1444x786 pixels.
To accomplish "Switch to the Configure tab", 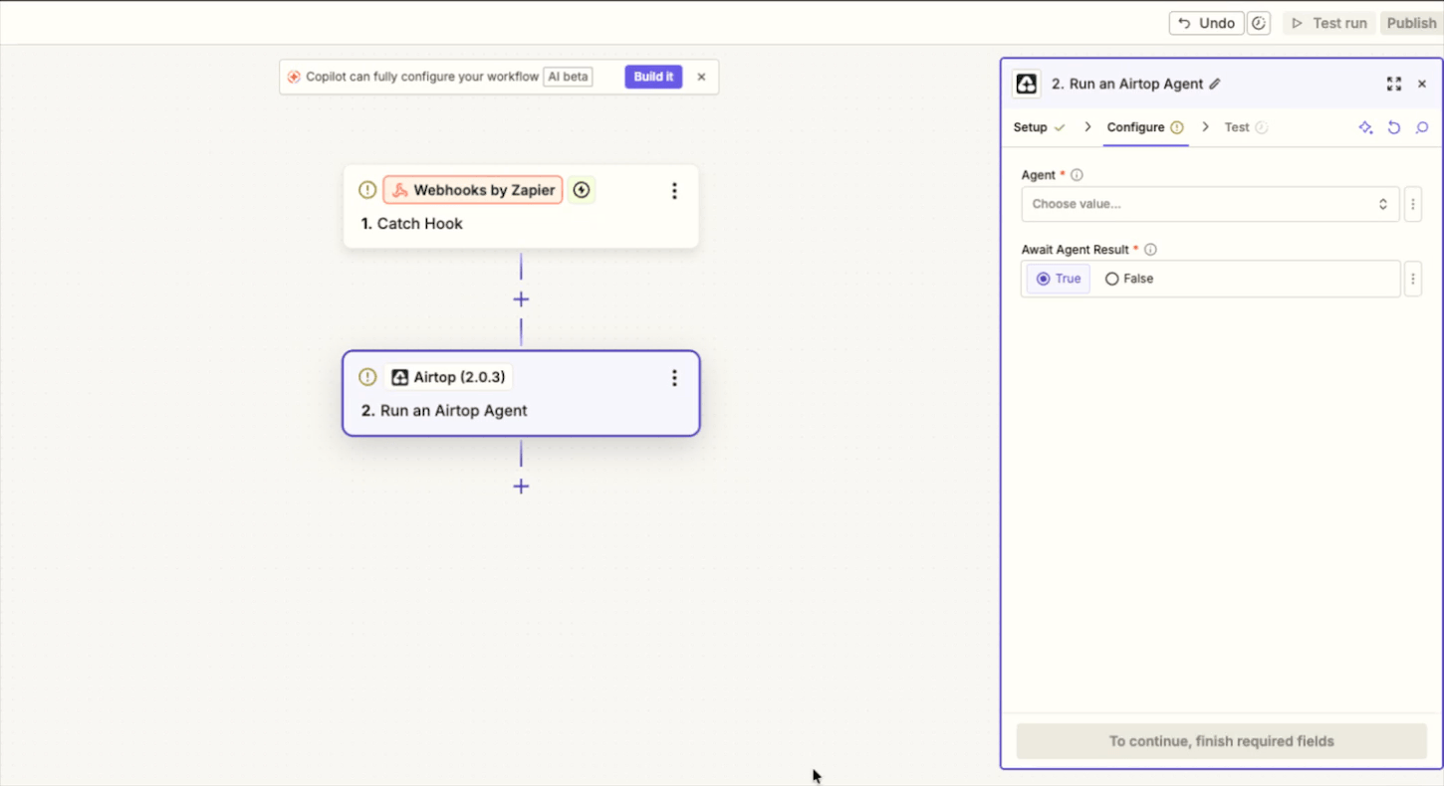I will tap(1145, 127).
